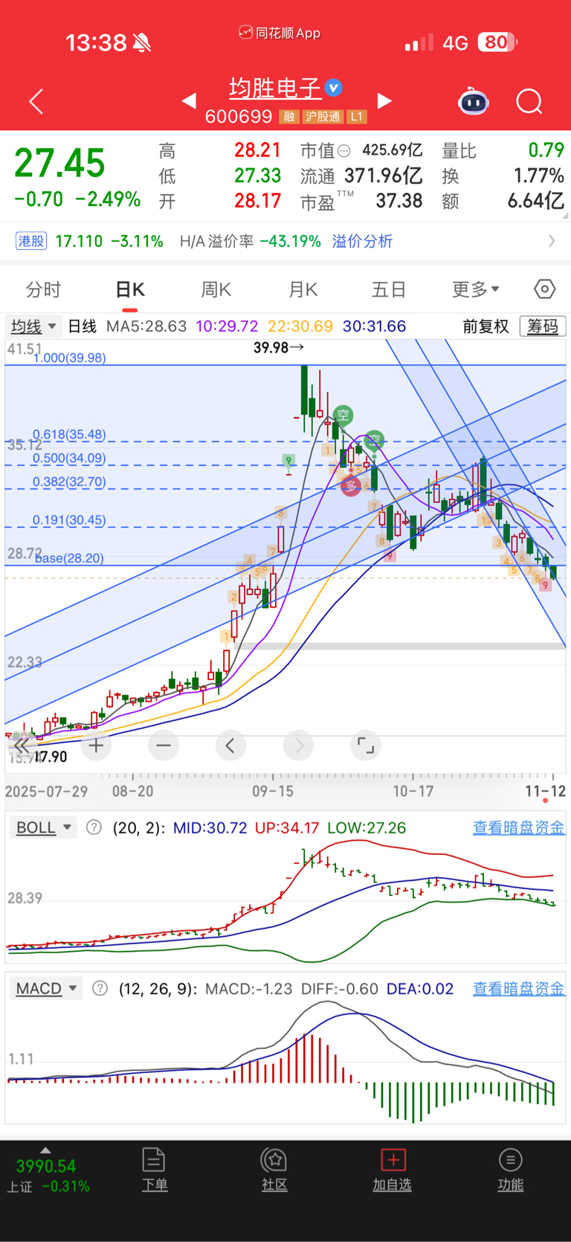This screenshot has width=571, height=1242.
Task: Tap the 港股 tag
Action: 31,241
